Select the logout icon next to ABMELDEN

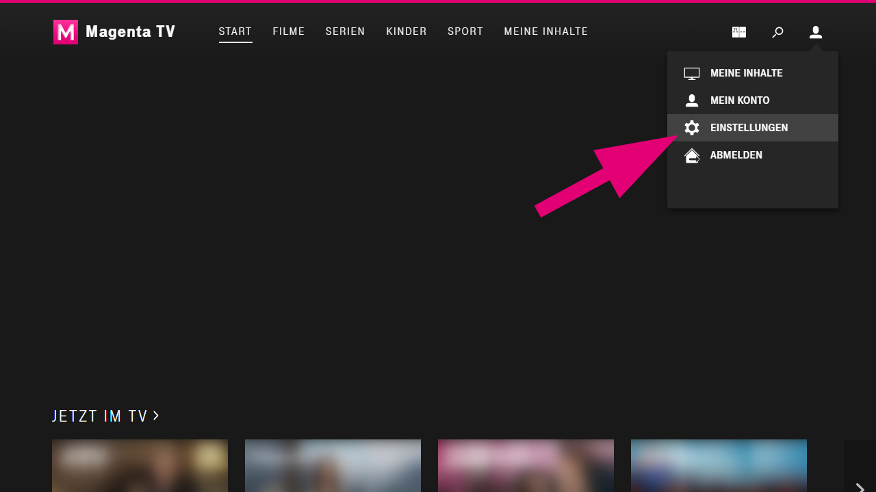point(692,155)
